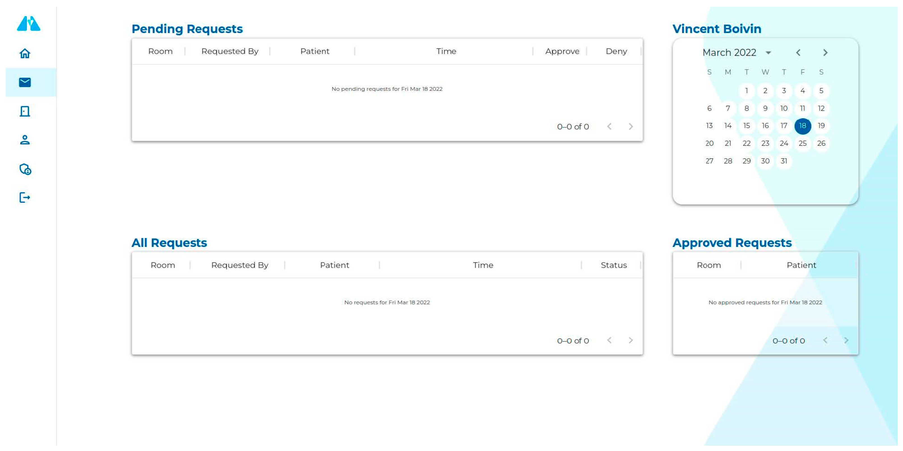Screen dimensions: 903x451
Task: Click Patient header in Approved Requests
Action: click(x=801, y=265)
